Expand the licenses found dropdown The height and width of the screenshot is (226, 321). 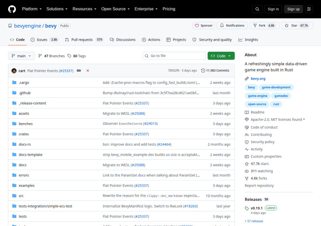tap(278, 119)
